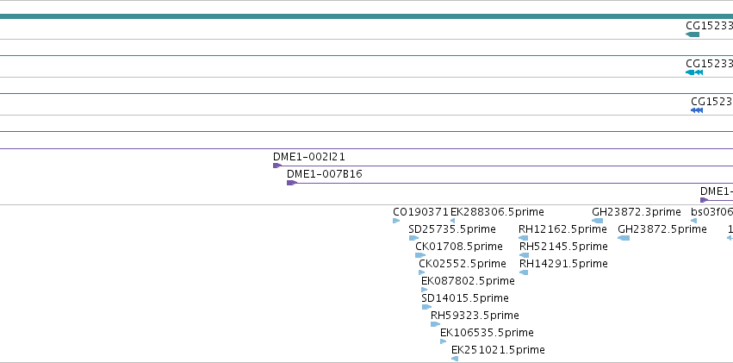The height and width of the screenshot is (363, 733).
Task: Click the DME1-007B16 purple arrow start
Action: (x=292, y=183)
